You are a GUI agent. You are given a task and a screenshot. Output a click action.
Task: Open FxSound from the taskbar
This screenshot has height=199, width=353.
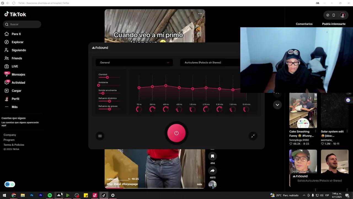click(59, 195)
